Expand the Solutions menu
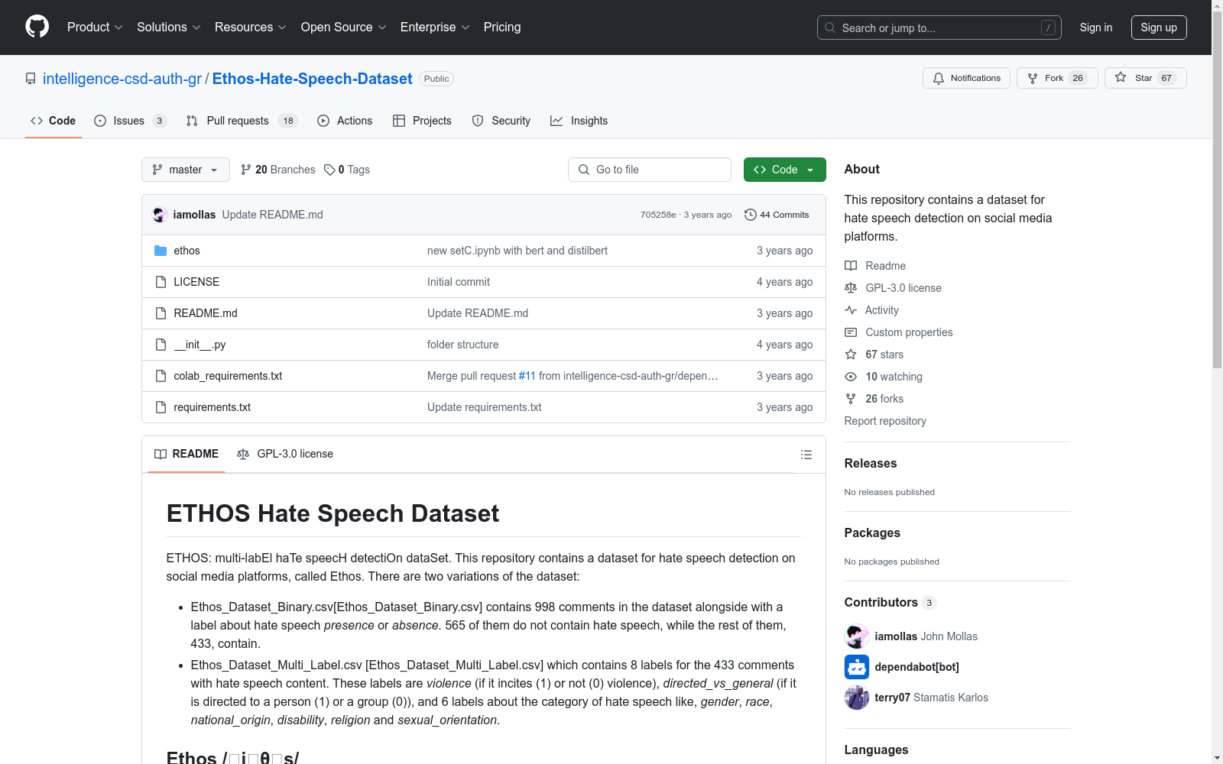The image size is (1223, 764). click(169, 28)
